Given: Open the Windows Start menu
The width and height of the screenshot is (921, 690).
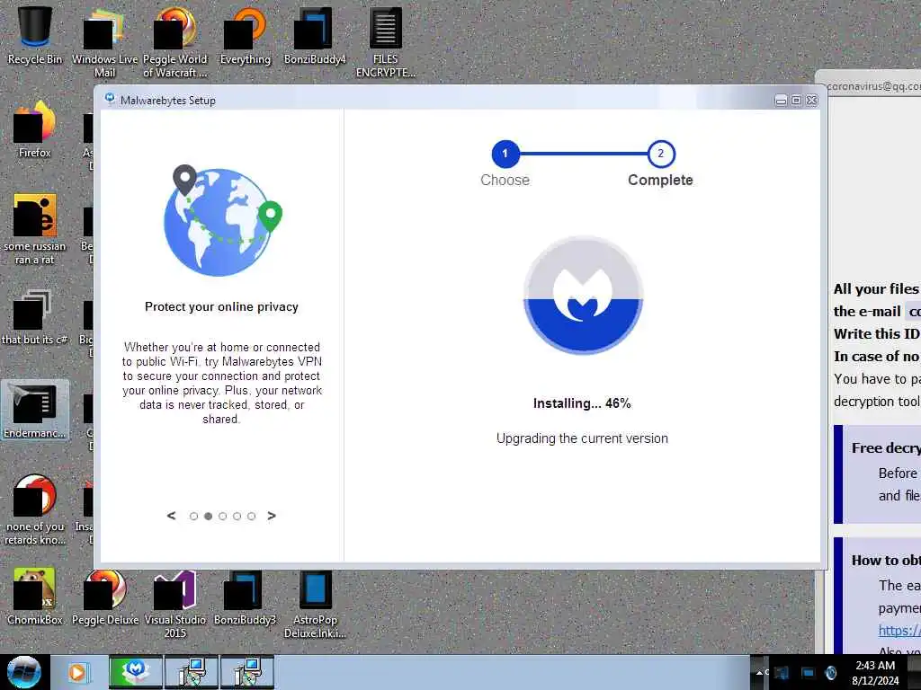Looking at the screenshot, I should pos(24,672).
